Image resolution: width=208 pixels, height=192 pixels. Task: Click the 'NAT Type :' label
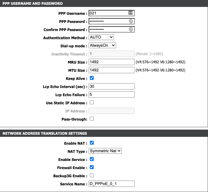click(77, 151)
